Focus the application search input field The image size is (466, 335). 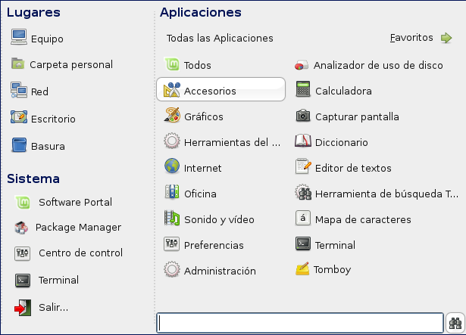pyautogui.click(x=300, y=323)
